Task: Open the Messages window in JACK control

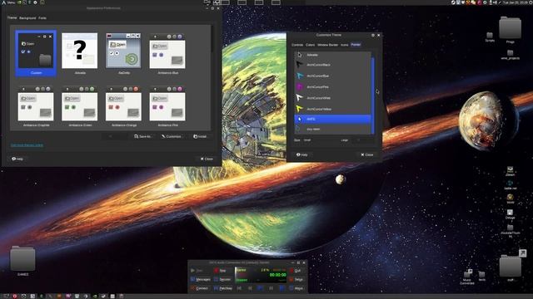Action: click(x=200, y=279)
